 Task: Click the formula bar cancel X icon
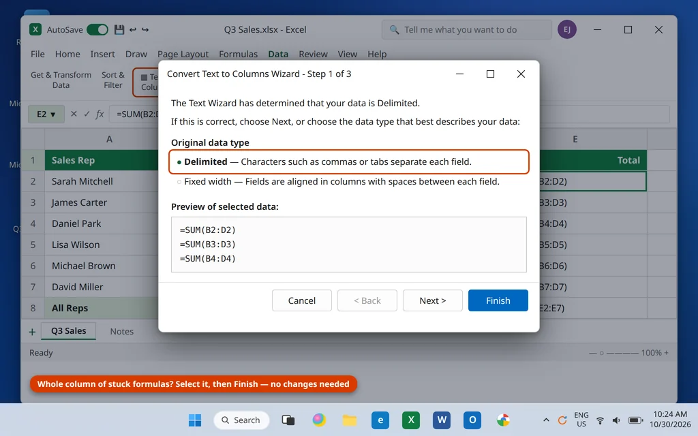[74, 114]
